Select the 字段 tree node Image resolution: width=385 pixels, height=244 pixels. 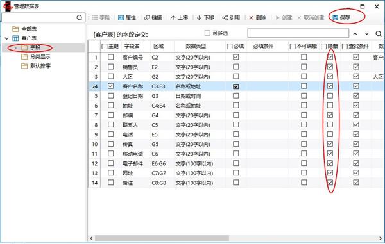click(31, 47)
